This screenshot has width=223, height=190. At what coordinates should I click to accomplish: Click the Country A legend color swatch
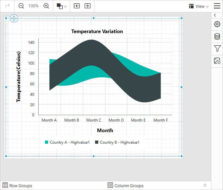[47, 142]
